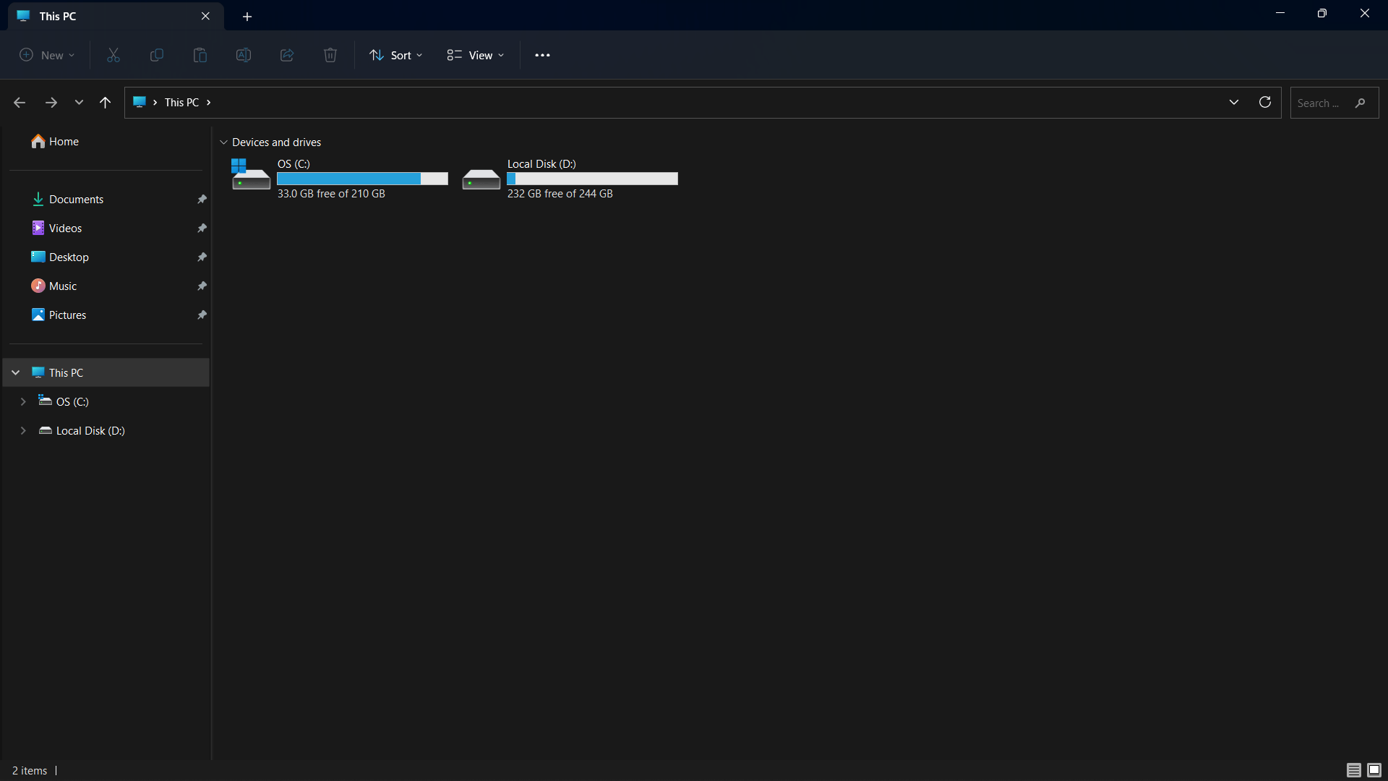1388x781 pixels.
Task: Click the Share icon in toolbar
Action: tap(287, 55)
